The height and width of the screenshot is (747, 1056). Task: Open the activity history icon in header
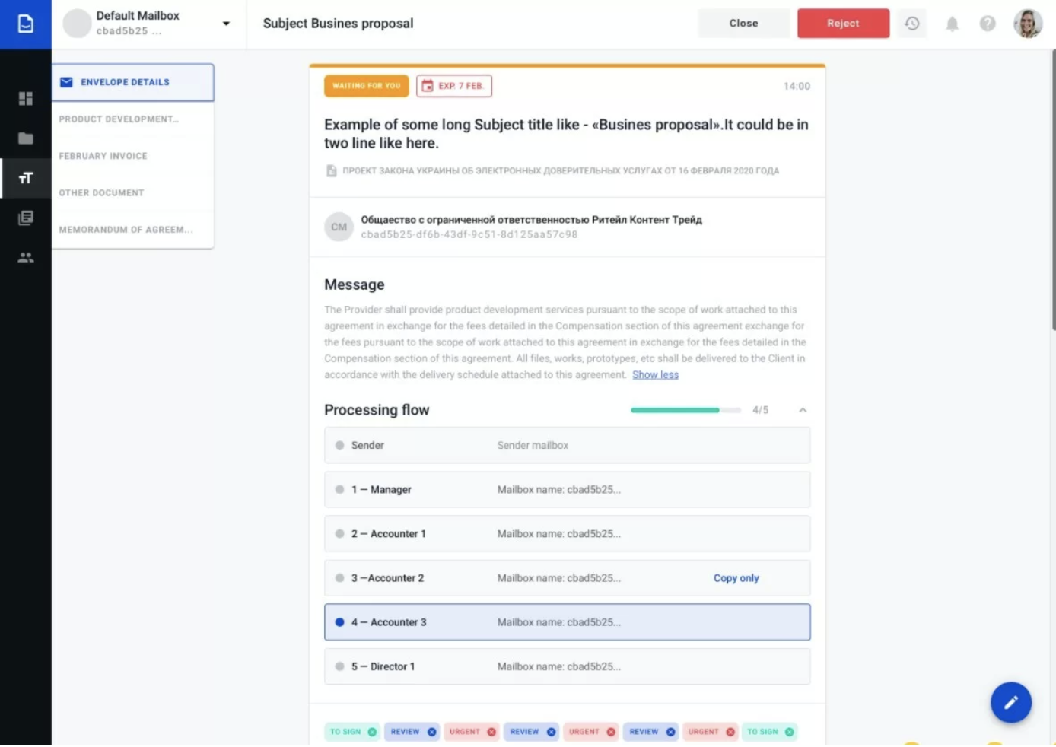(911, 24)
